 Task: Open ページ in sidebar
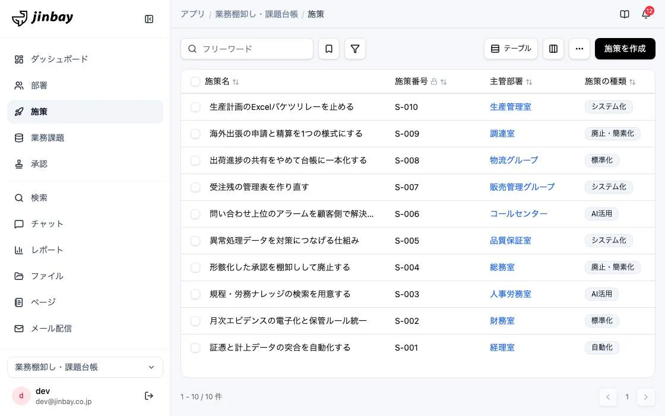click(85, 302)
